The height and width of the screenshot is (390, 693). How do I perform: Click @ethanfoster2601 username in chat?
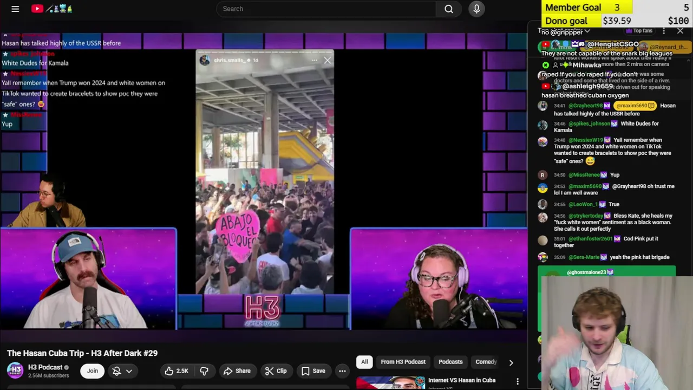pyautogui.click(x=590, y=238)
